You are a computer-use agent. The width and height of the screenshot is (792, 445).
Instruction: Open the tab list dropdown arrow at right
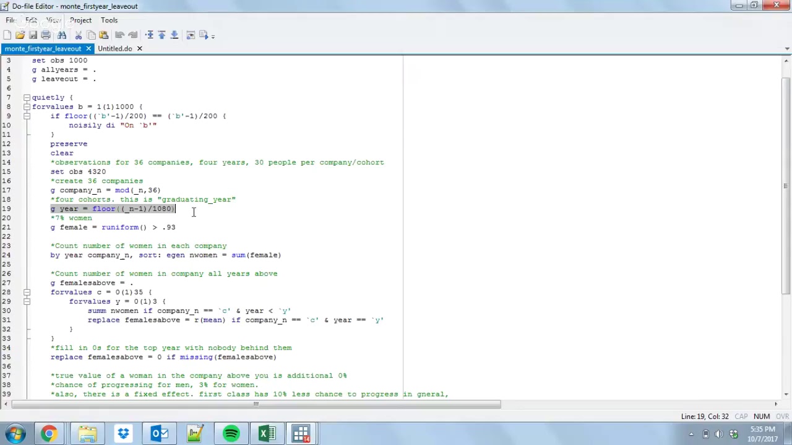coord(787,48)
